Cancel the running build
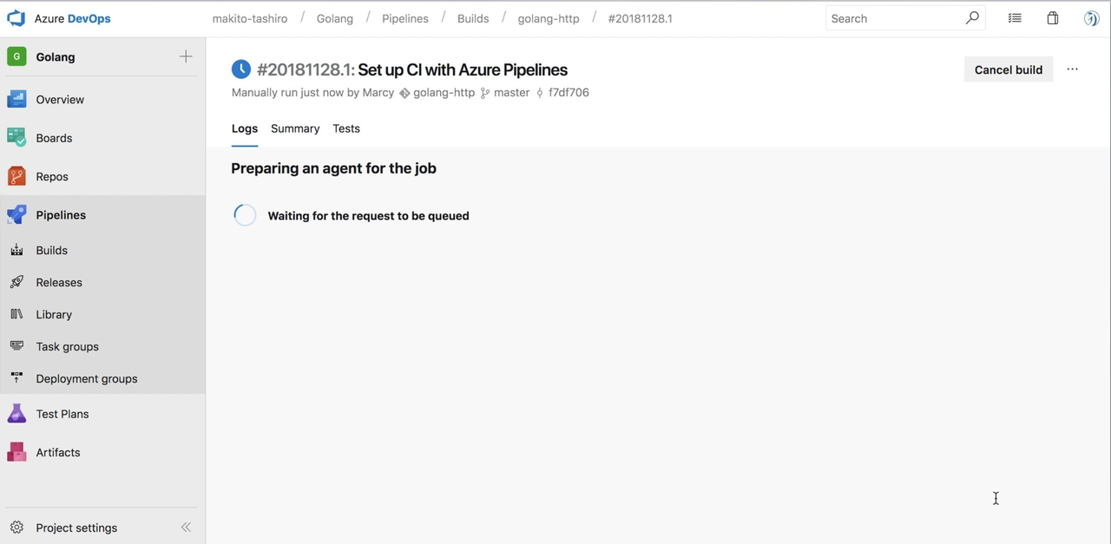This screenshot has height=544, width=1111. [1008, 69]
